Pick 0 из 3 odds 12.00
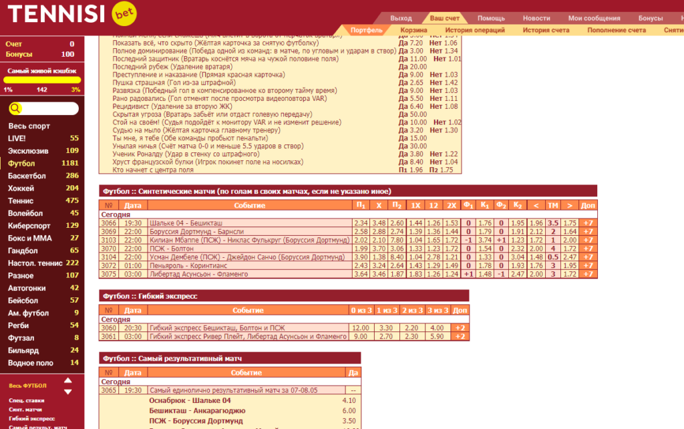The width and height of the screenshot is (684, 429). [361, 327]
